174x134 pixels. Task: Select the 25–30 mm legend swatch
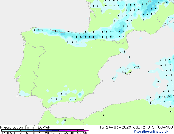click(55, 130)
